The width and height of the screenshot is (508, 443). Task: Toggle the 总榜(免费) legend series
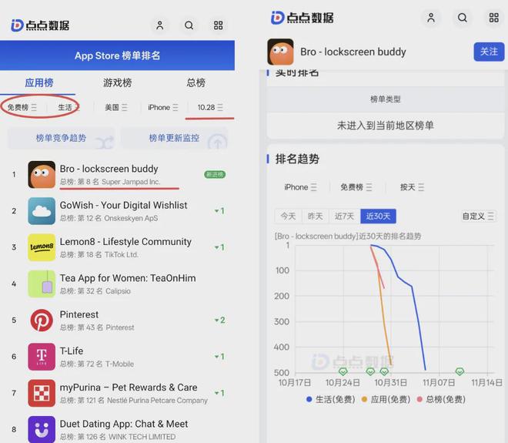tap(441, 399)
